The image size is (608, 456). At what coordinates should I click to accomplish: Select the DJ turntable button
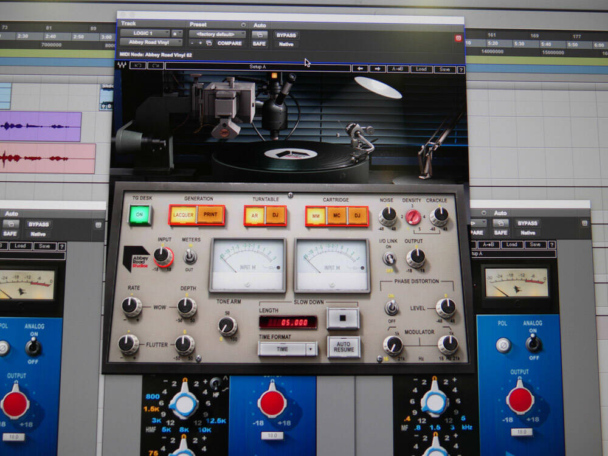coord(275,215)
